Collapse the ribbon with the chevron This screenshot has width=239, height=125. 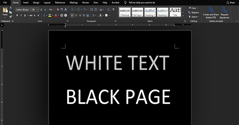pyautogui.click(x=237, y=22)
